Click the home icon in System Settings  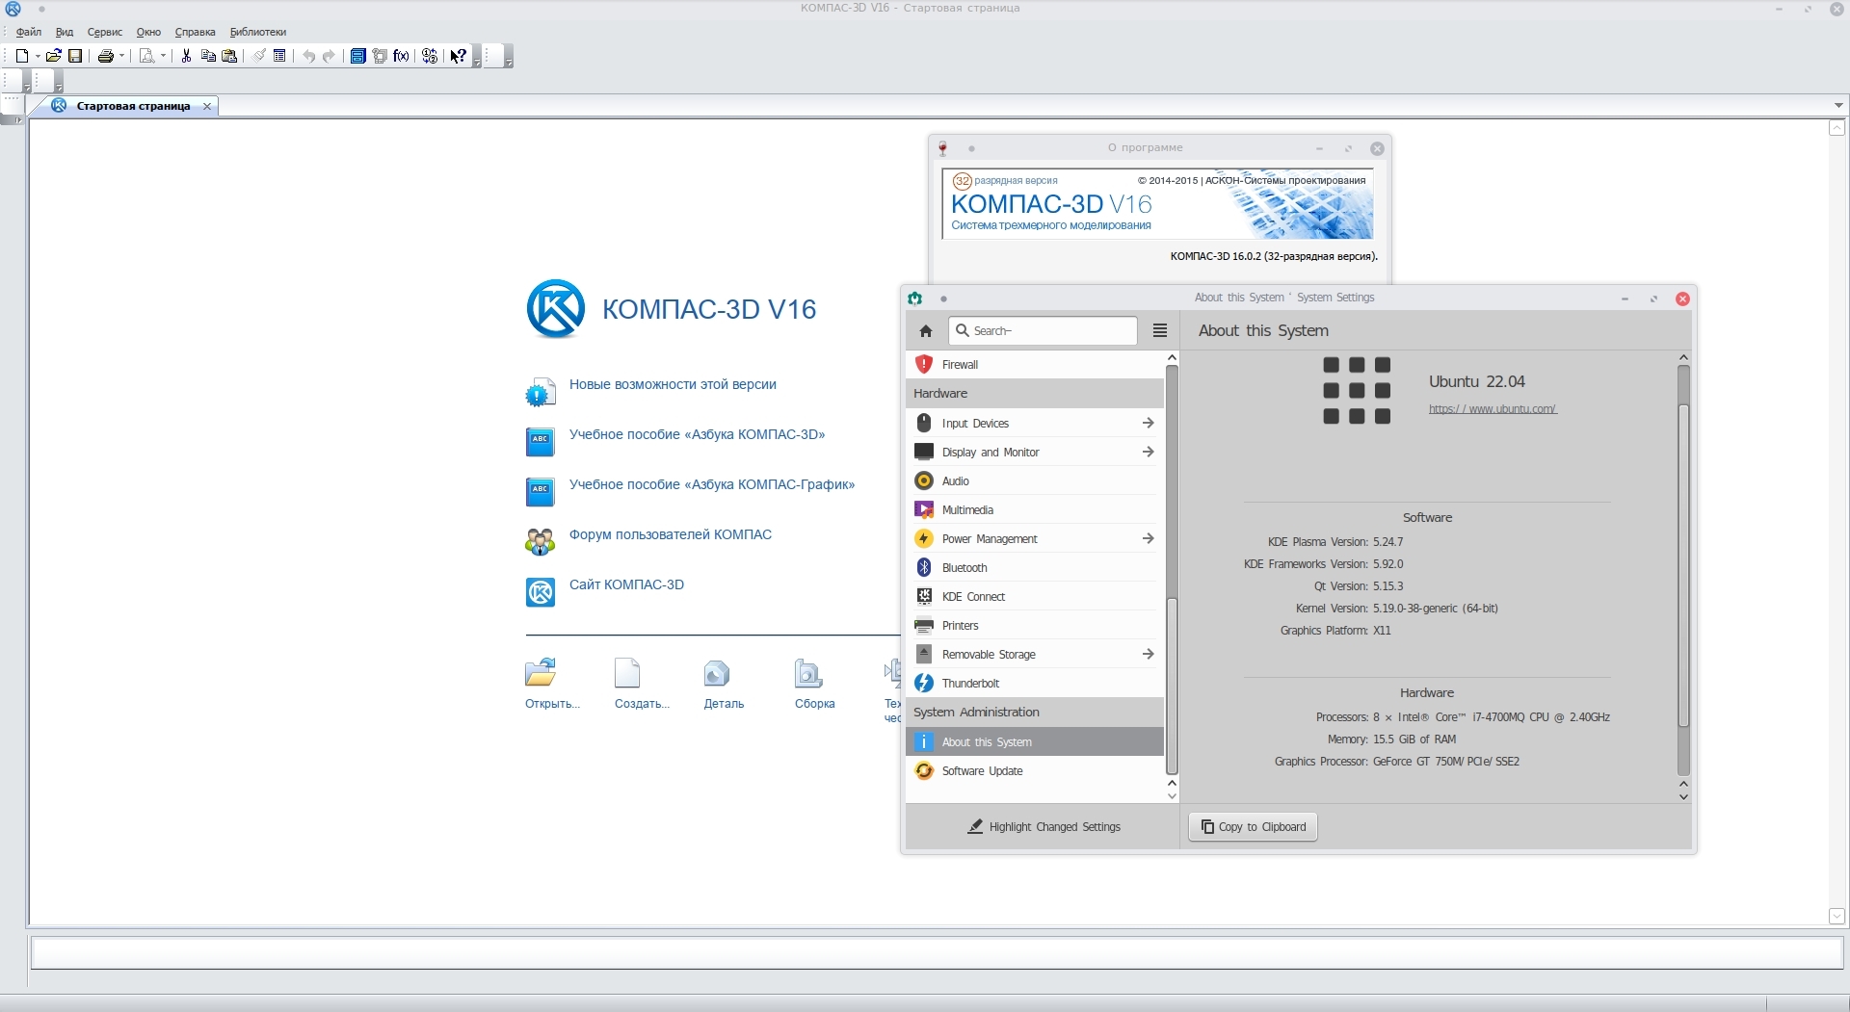pyautogui.click(x=926, y=331)
